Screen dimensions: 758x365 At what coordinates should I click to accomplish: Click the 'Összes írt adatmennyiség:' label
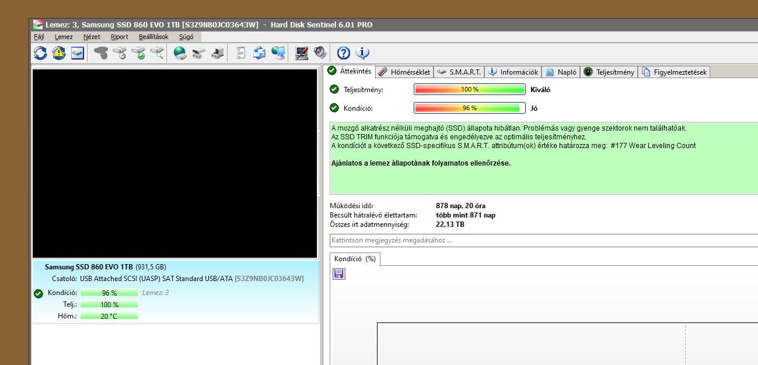pos(369,224)
